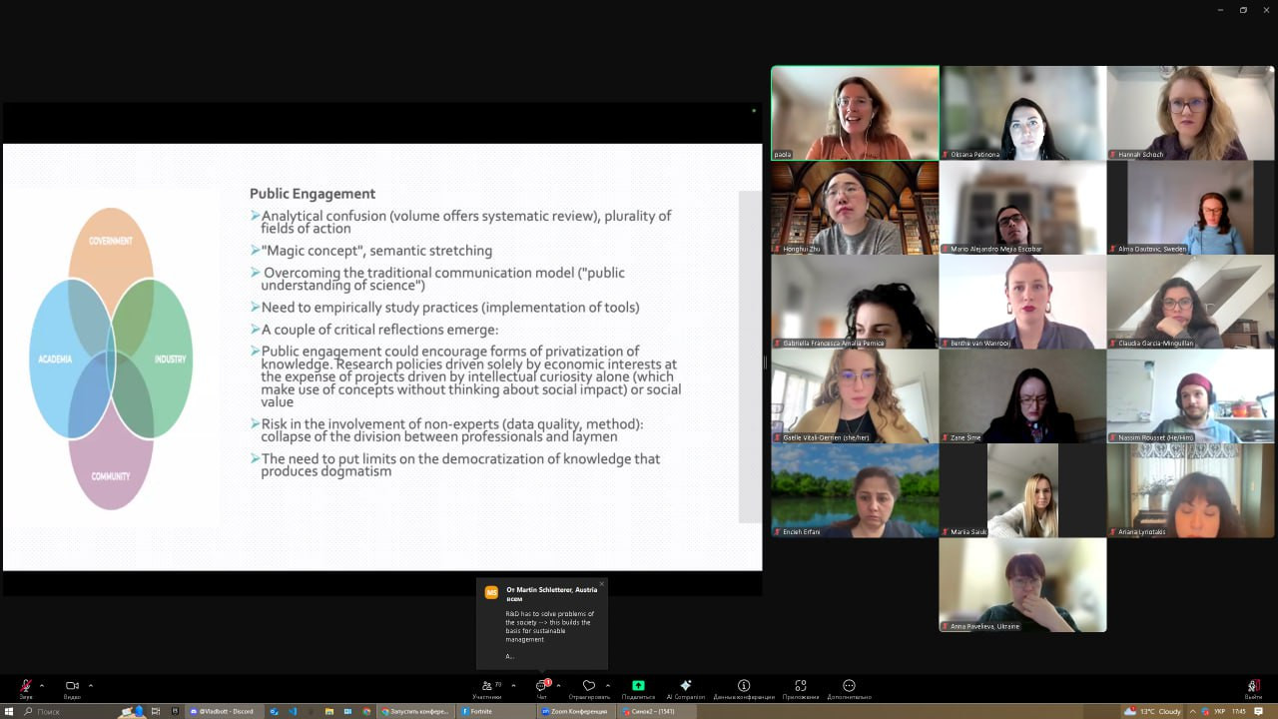Unmute the microphone in Zoom toolbar
This screenshot has width=1278, height=719.
(x=25, y=687)
